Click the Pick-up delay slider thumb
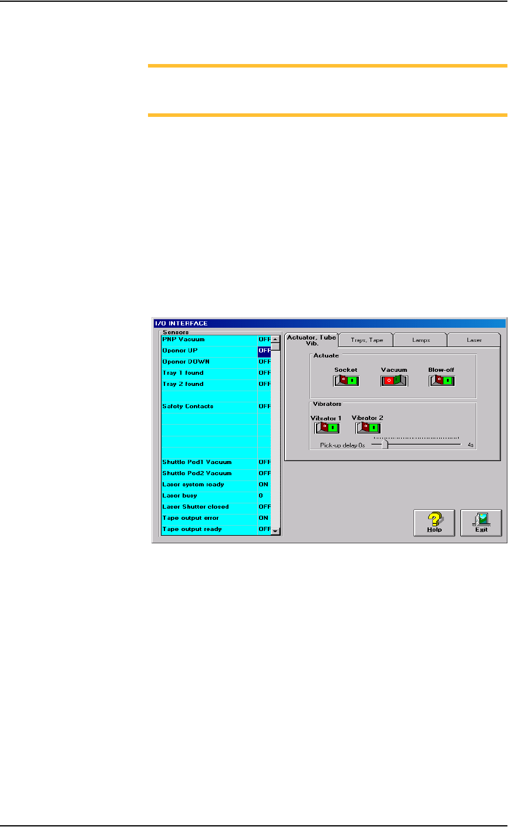The height and width of the screenshot is (827, 508). 385,445
